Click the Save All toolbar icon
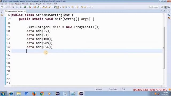The height and width of the screenshot is (96, 171). point(10,7)
